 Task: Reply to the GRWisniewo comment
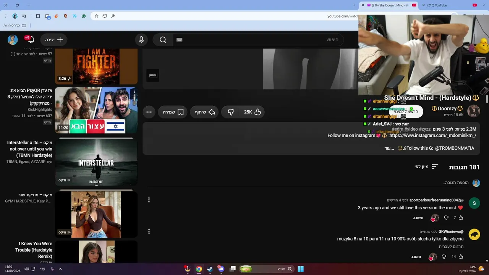[416, 257]
